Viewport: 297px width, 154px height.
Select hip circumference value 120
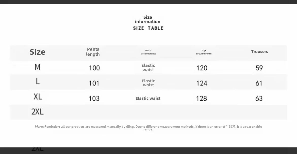point(202,68)
